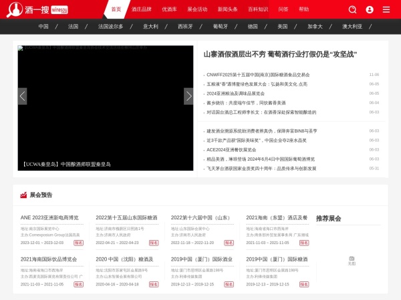Click 报名 for 2019中国（厦门）国际酒业
Viewport: 401px width, 300px height.
coord(229,284)
